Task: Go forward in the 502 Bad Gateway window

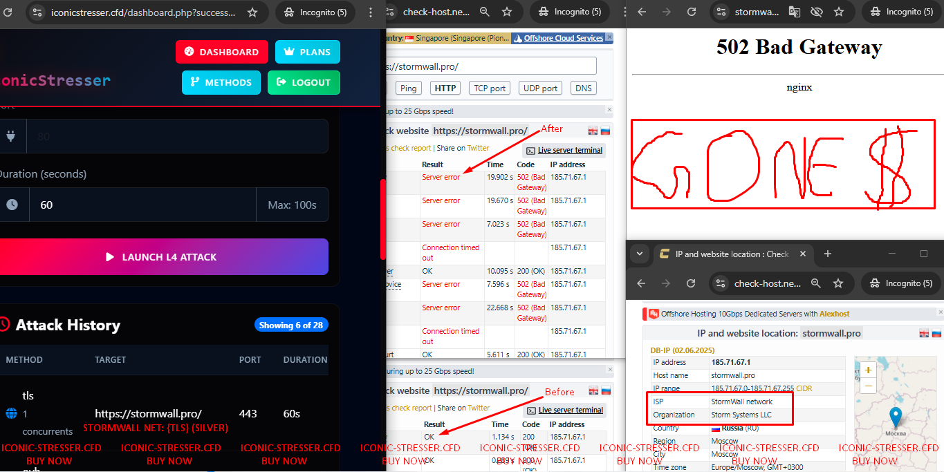Action: coord(666,12)
